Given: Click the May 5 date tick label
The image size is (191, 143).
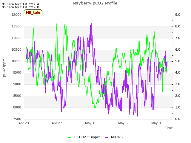Looking at the screenshot, I should [x=123, y=123].
